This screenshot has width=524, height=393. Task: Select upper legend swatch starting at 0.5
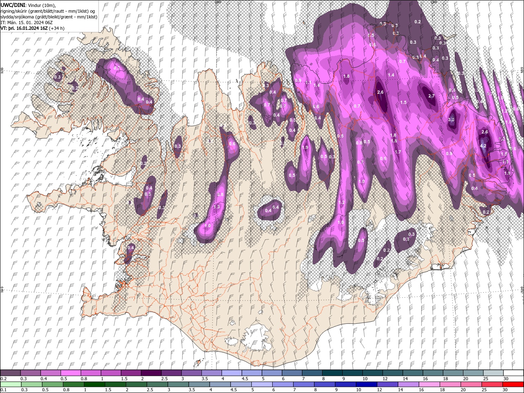click(70, 373)
